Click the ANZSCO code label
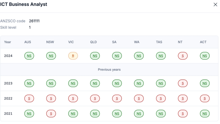This screenshot has width=220, height=124. (x=13, y=21)
